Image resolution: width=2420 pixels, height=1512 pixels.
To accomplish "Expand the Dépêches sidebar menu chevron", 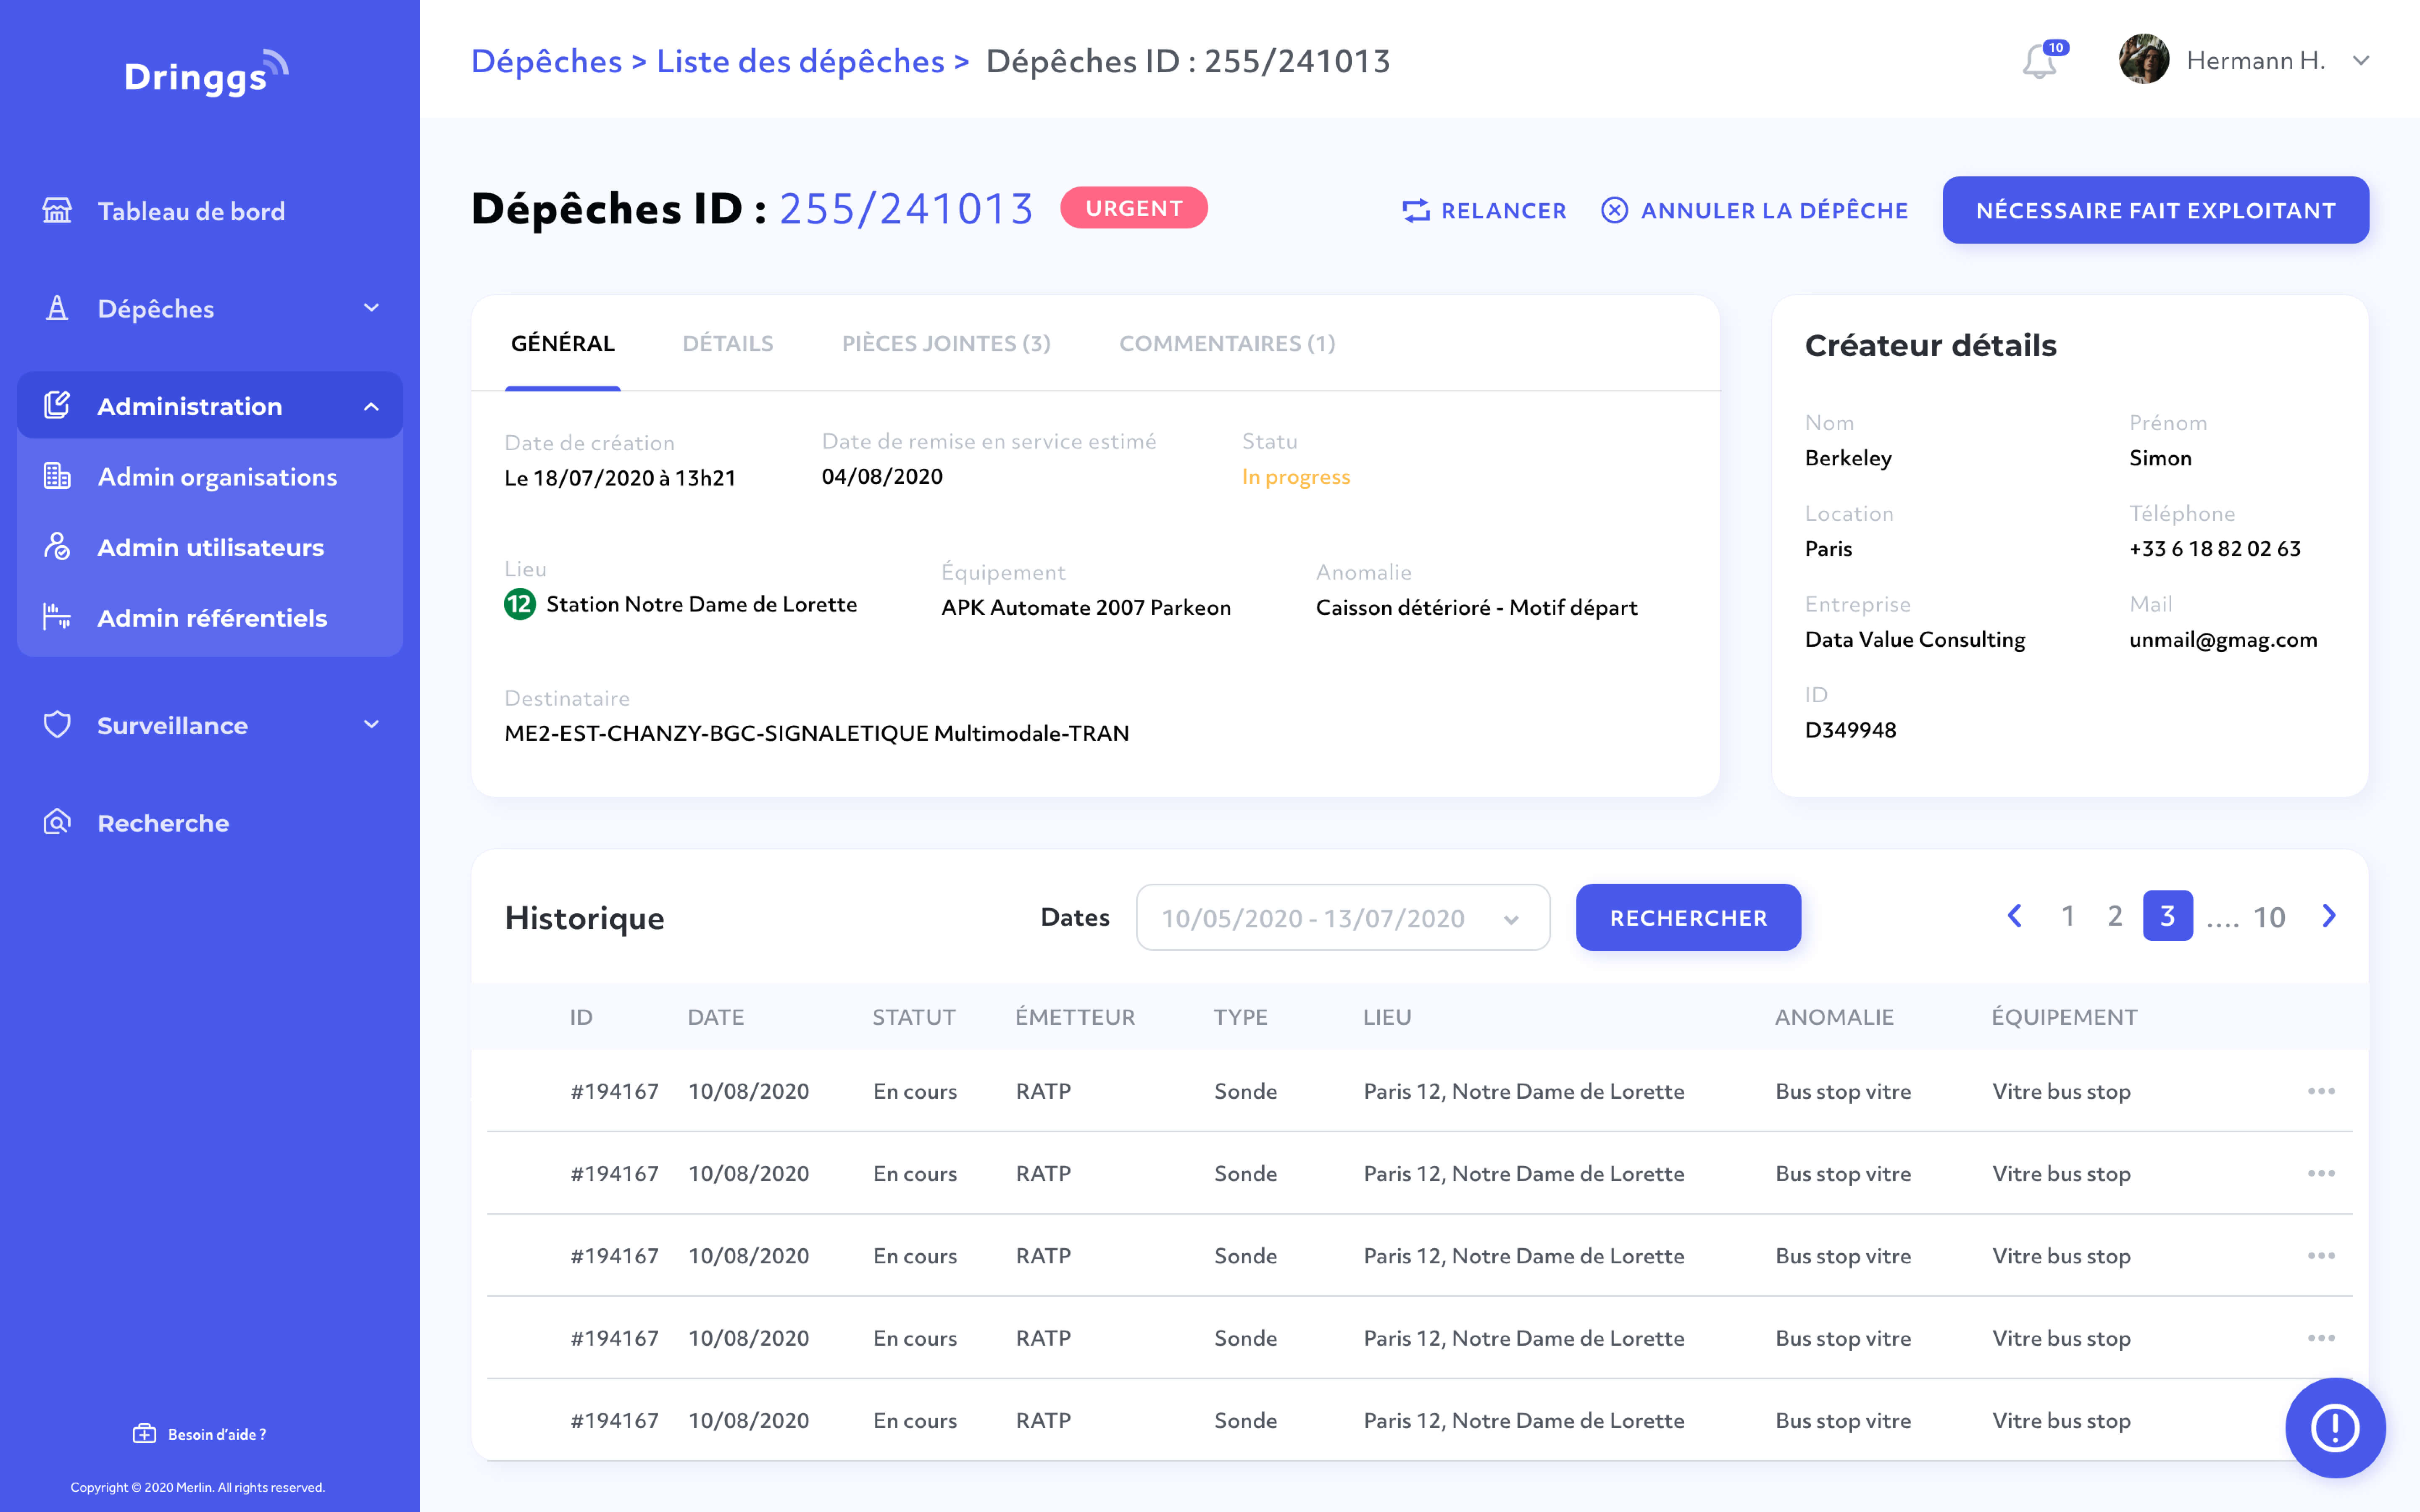I will [371, 308].
